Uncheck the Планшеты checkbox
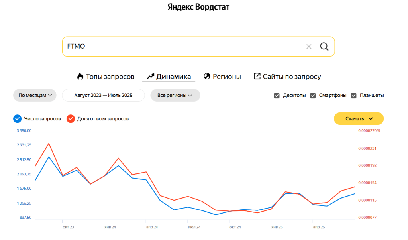 pos(354,96)
